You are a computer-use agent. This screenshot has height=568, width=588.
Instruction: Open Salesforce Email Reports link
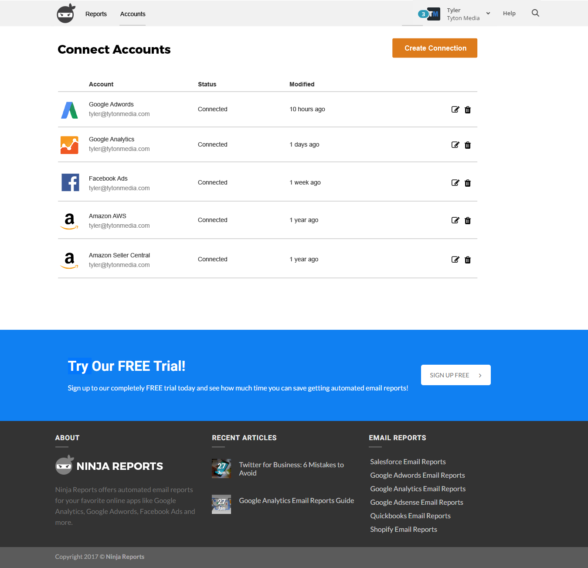(x=408, y=462)
